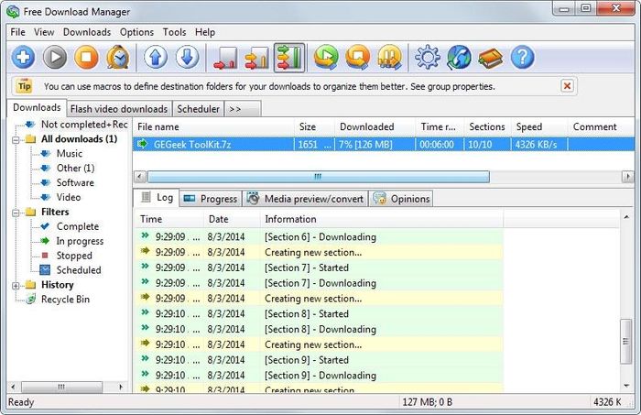Collapse the Filters tree node
641x415 pixels.
18,213
